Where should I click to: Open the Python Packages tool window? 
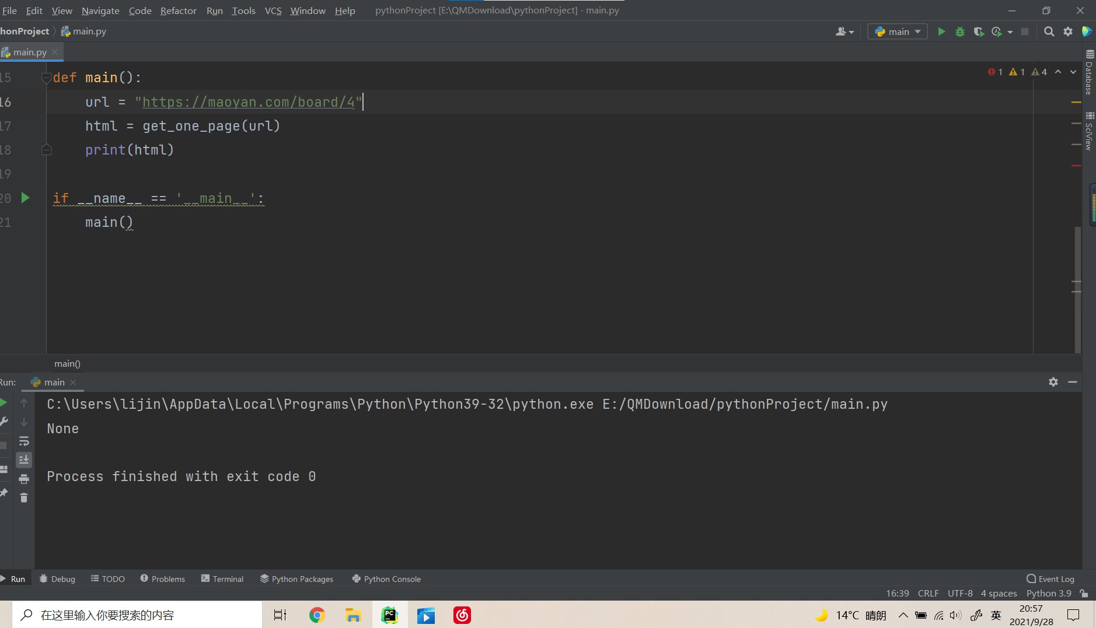click(296, 578)
